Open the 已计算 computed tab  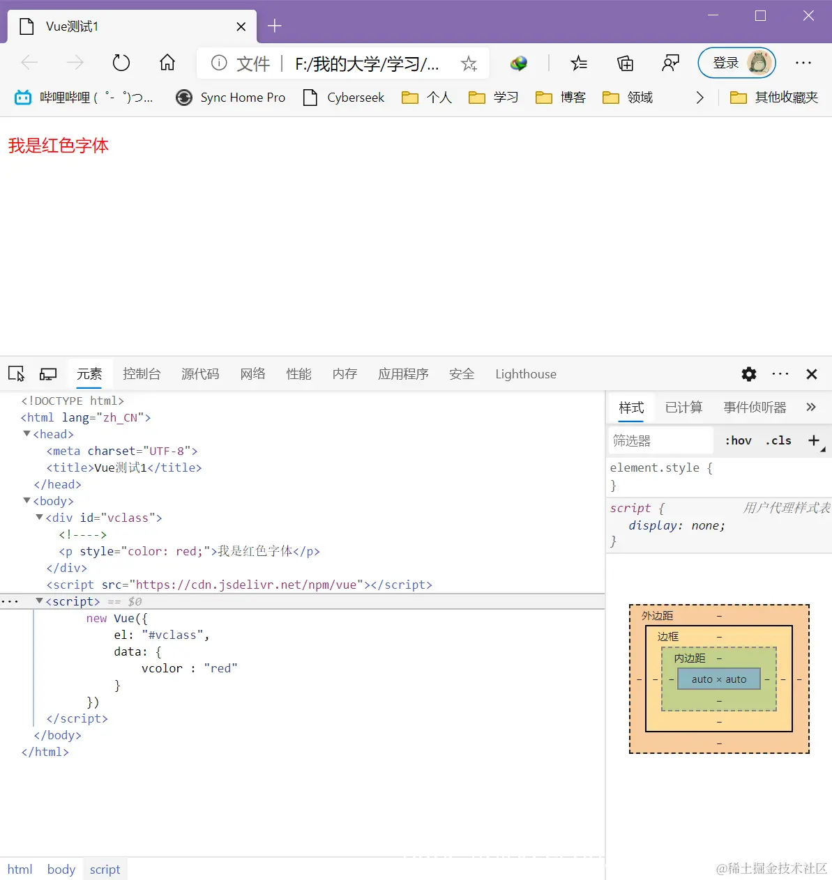point(683,407)
